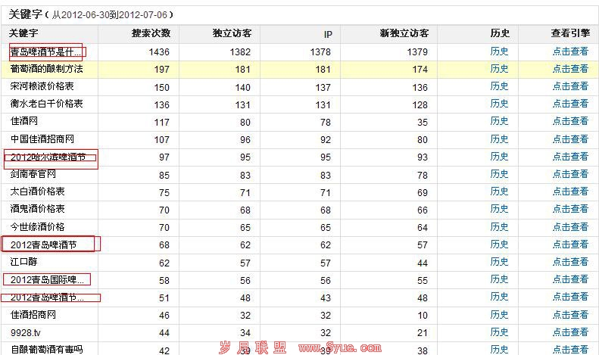Open 历史 for 酒鬼酒价格表
This screenshot has height=355, width=599.
pos(499,209)
